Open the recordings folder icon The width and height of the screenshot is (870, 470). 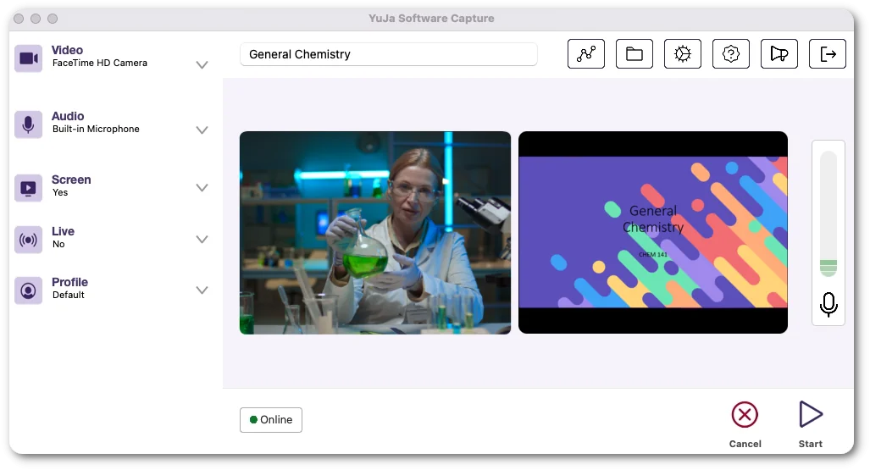point(634,54)
